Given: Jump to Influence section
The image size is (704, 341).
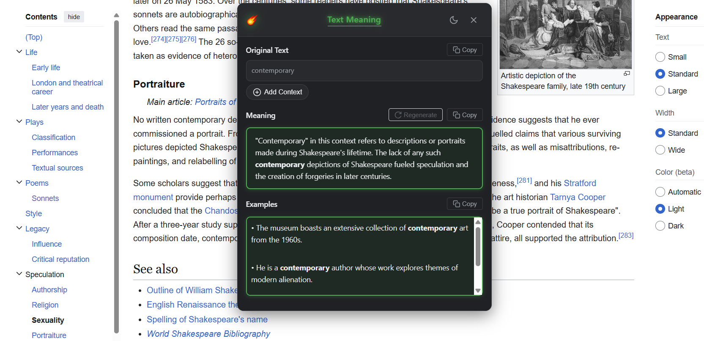Looking at the screenshot, I should (x=47, y=244).
